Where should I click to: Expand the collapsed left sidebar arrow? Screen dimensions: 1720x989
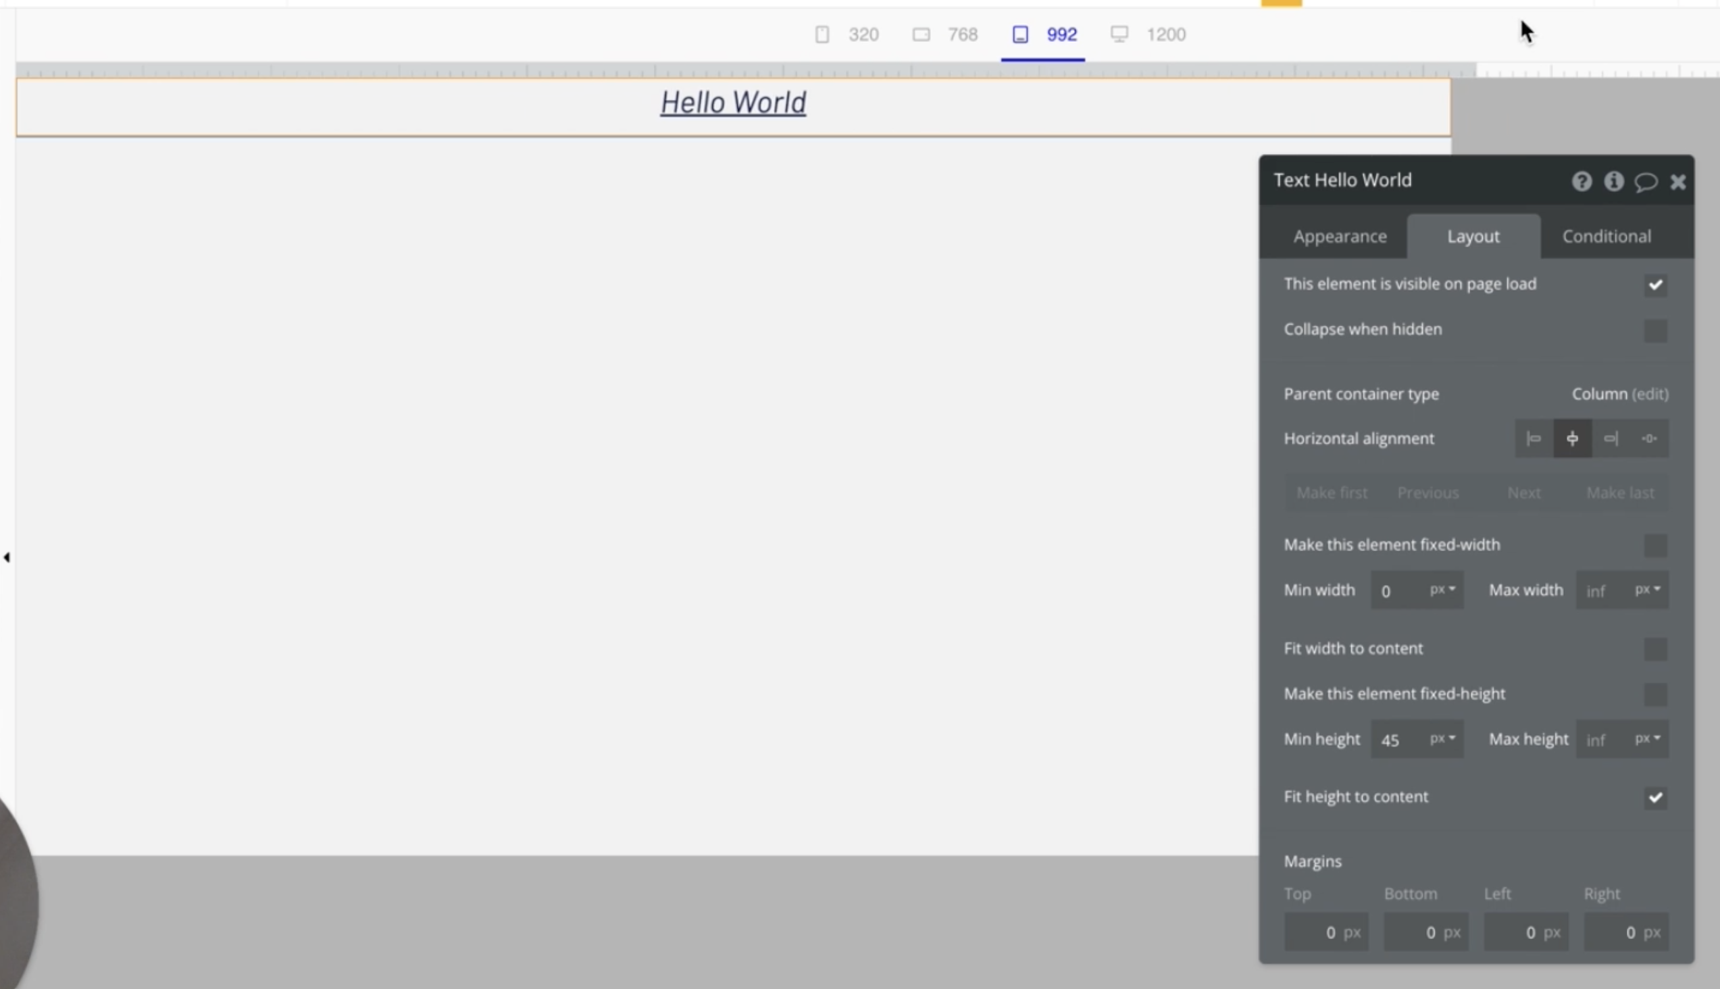[7, 558]
